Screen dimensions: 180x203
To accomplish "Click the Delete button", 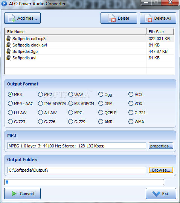I will [119, 18].
